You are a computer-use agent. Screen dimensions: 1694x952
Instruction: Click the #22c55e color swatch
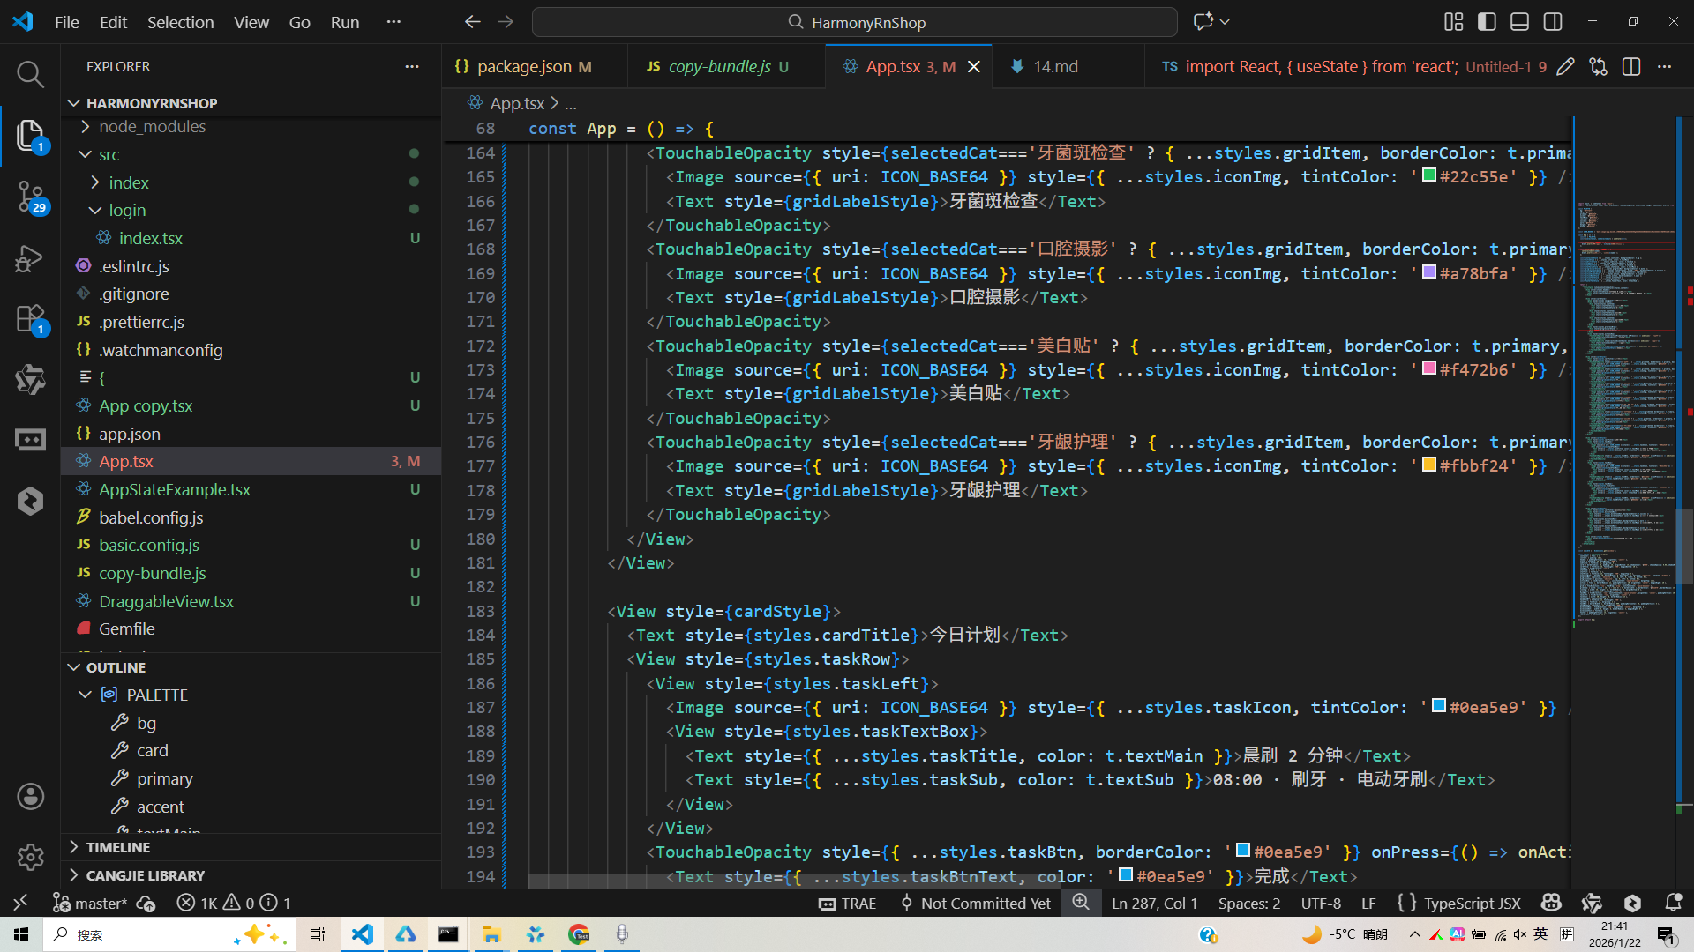click(1429, 175)
